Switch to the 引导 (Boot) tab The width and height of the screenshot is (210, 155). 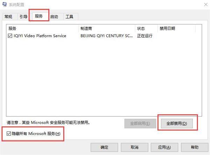click(x=23, y=16)
